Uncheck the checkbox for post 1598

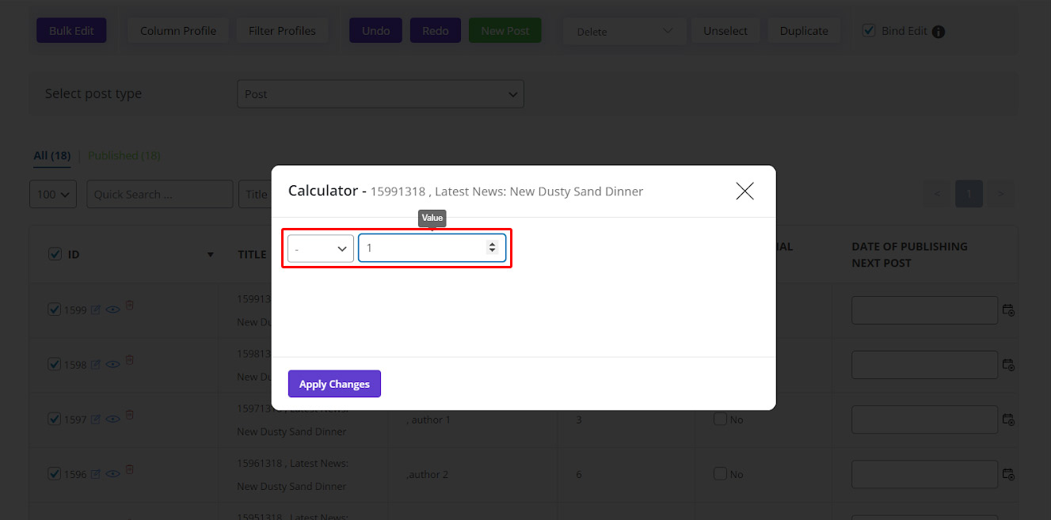(55, 364)
